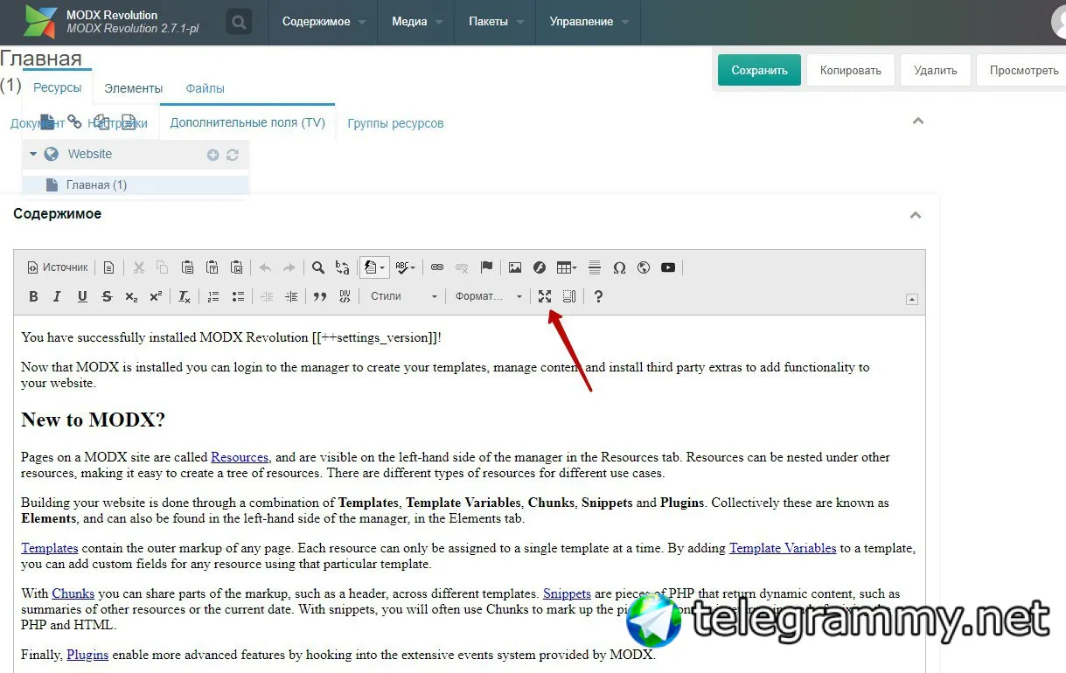This screenshot has width=1066, height=673.
Task: Follow the Chunks link in the text
Action: (x=73, y=593)
